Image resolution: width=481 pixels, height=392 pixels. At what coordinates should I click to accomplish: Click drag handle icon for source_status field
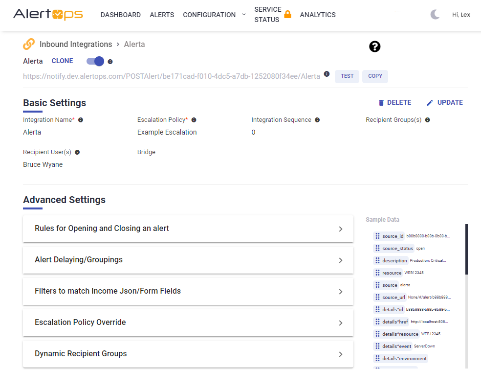(x=377, y=249)
